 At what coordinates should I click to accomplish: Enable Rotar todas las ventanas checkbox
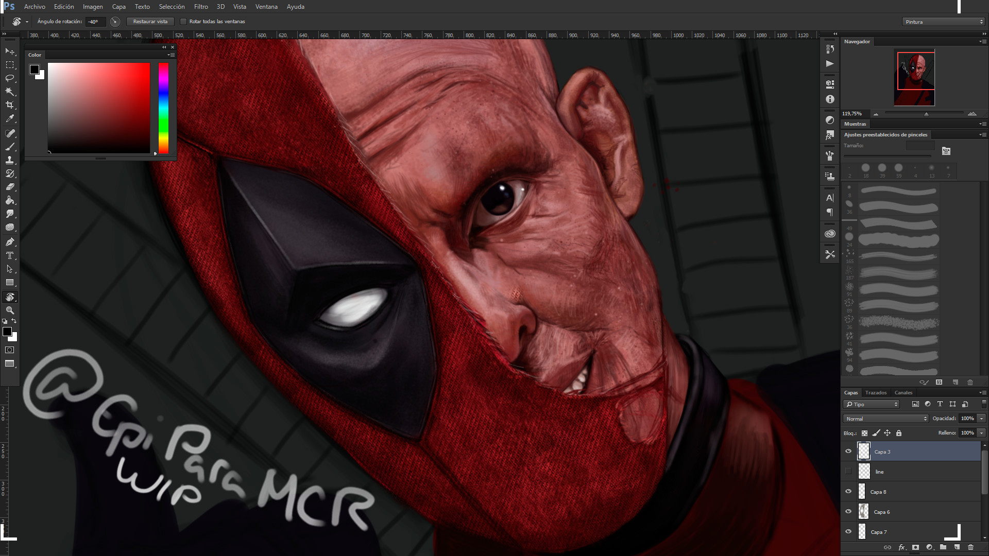point(183,22)
